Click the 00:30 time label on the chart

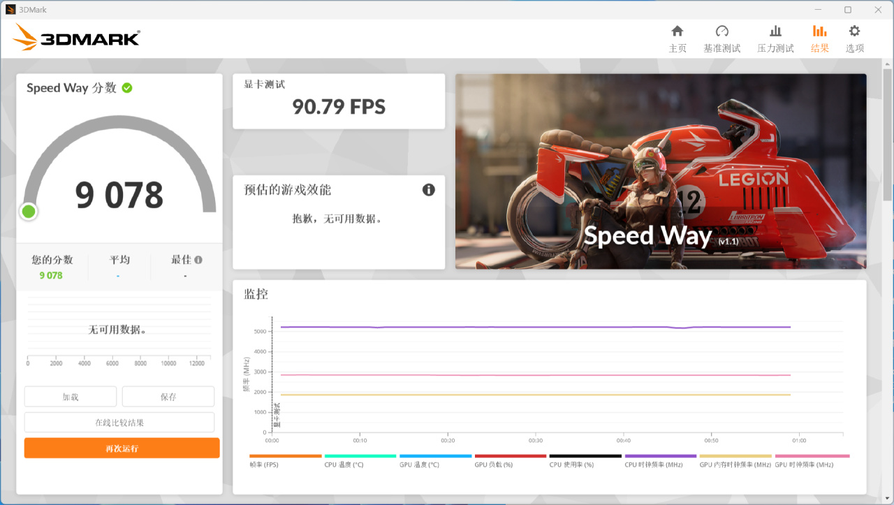pos(536,441)
